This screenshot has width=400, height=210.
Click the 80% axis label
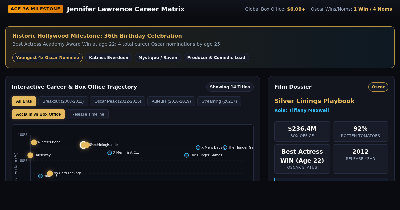coord(24,161)
